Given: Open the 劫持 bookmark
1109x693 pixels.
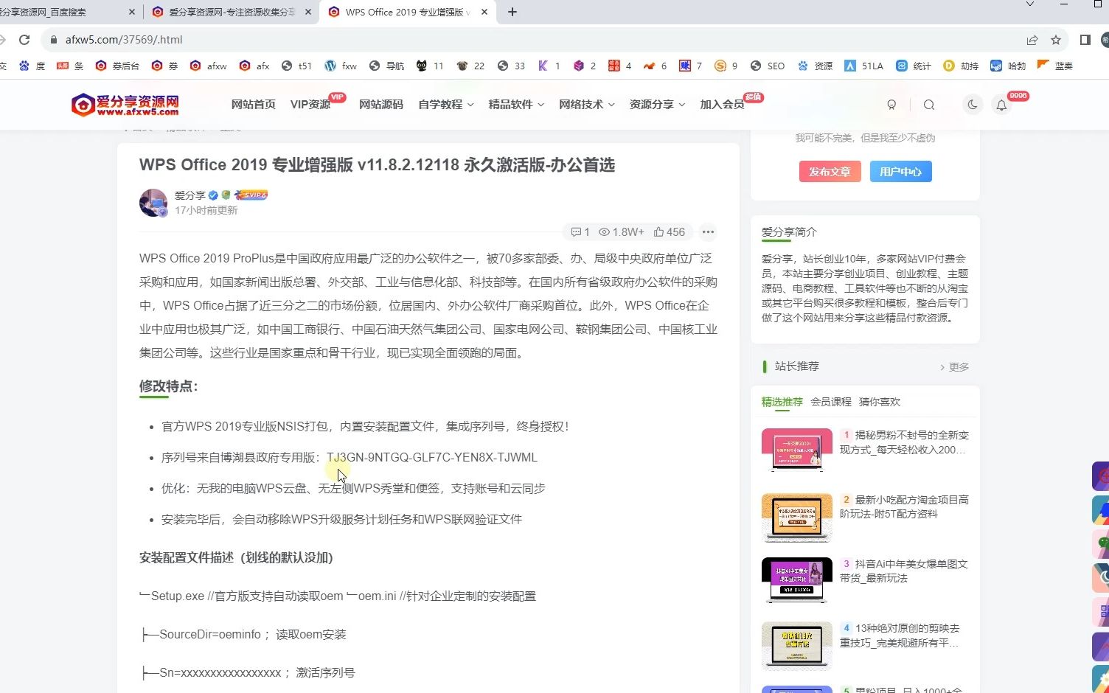Looking at the screenshot, I should [x=961, y=66].
